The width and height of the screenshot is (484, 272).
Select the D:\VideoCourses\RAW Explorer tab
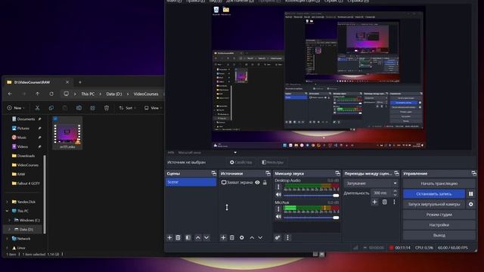(38, 82)
